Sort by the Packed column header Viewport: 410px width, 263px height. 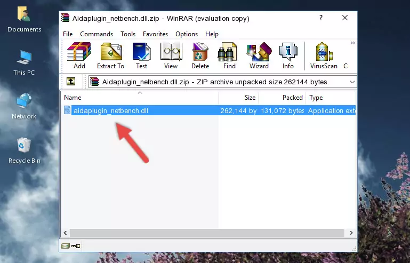pos(282,98)
